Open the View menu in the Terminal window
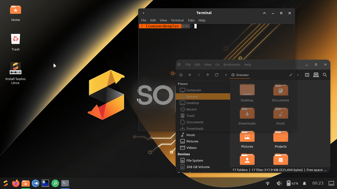The width and height of the screenshot is (337, 189). 163,20
